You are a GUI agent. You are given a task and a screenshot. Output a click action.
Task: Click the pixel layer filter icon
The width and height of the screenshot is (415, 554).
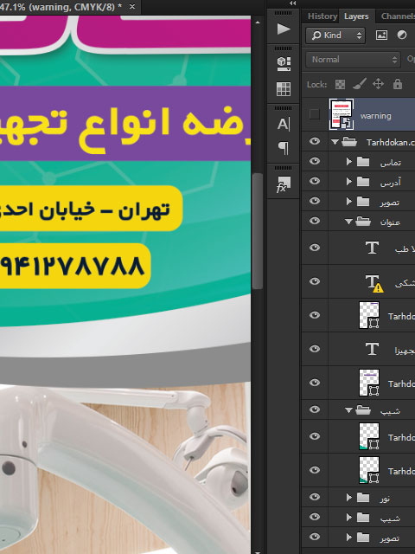click(381, 35)
